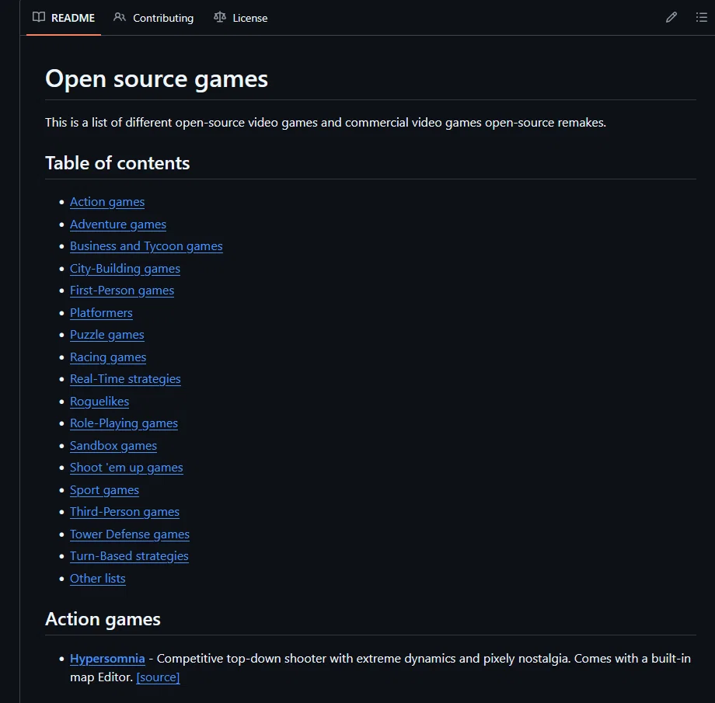The height and width of the screenshot is (703, 715).
Task: Switch to the Contributing tab
Action: [x=153, y=18]
